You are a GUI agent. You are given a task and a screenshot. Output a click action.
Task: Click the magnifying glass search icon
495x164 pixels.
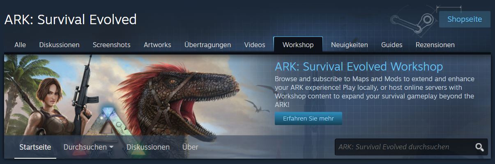tap(479, 147)
